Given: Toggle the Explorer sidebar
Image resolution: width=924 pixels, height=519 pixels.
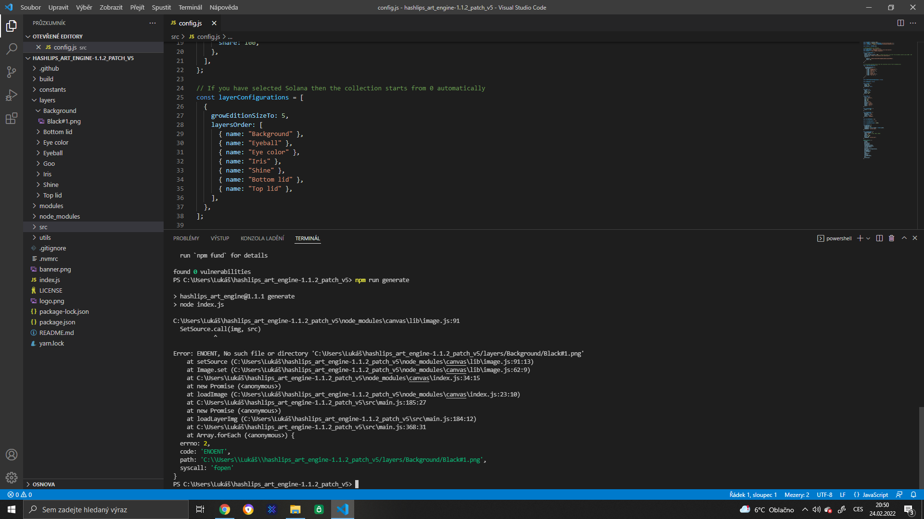Looking at the screenshot, I should [12, 26].
